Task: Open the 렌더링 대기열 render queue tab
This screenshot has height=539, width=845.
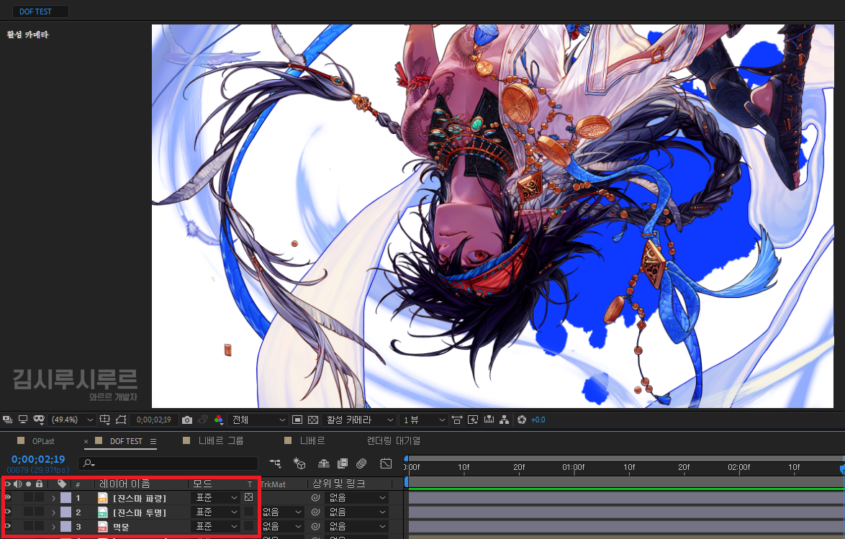Action: pos(394,441)
